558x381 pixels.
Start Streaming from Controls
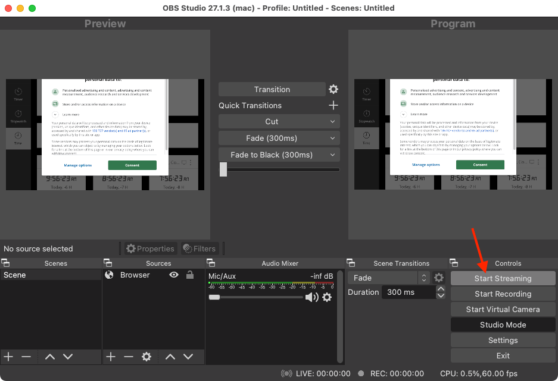[x=503, y=278]
